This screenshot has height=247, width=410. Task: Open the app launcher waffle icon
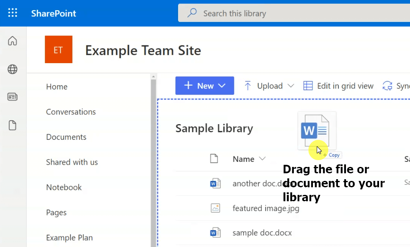point(13,13)
